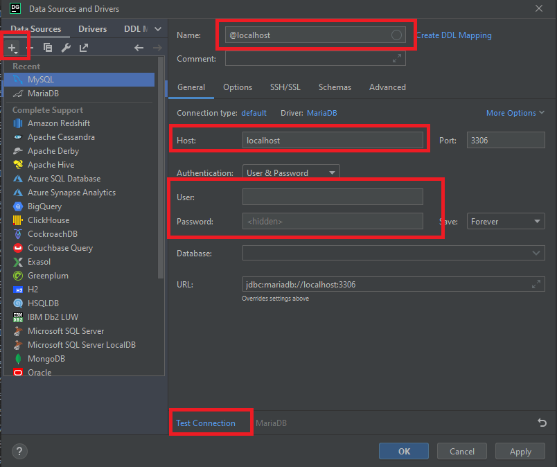
Task: Click the DataGrip logo in title bar
Action: 15,8
